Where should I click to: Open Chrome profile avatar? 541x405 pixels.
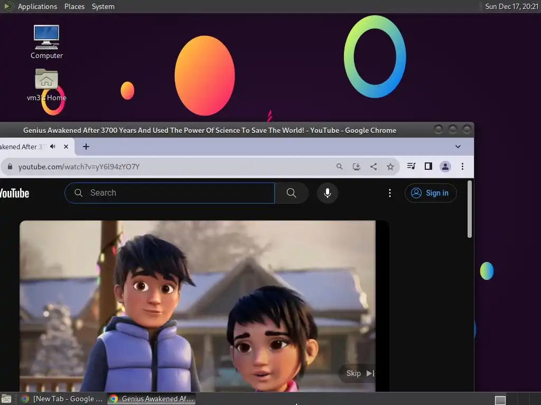pos(445,167)
